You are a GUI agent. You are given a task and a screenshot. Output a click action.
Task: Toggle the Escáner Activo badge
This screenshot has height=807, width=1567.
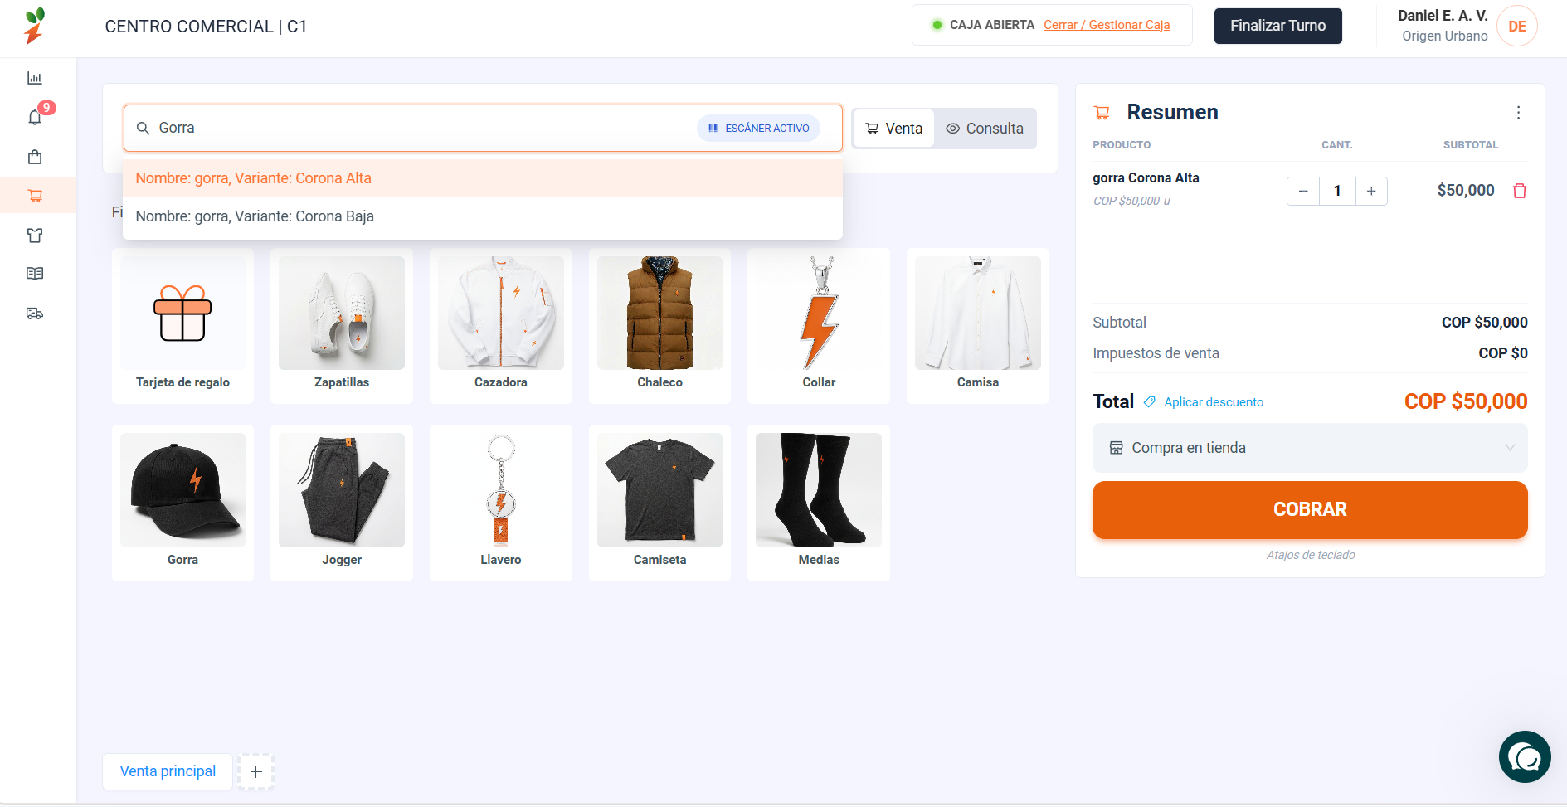click(x=758, y=129)
